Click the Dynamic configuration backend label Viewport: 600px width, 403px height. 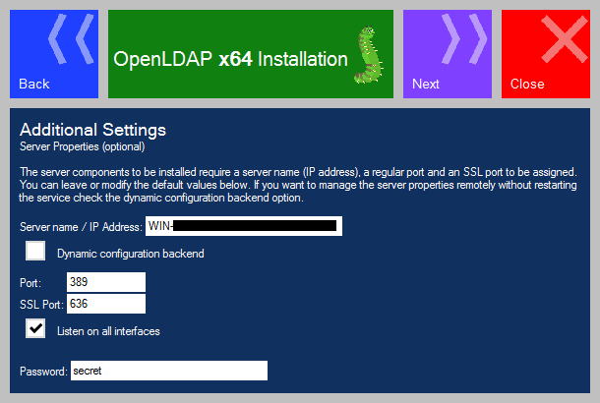point(131,254)
